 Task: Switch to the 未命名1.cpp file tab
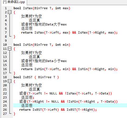(14, 2)
